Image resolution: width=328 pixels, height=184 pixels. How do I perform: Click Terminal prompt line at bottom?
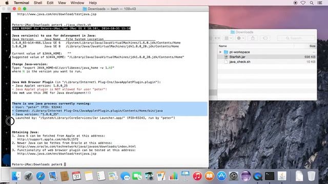(39, 165)
